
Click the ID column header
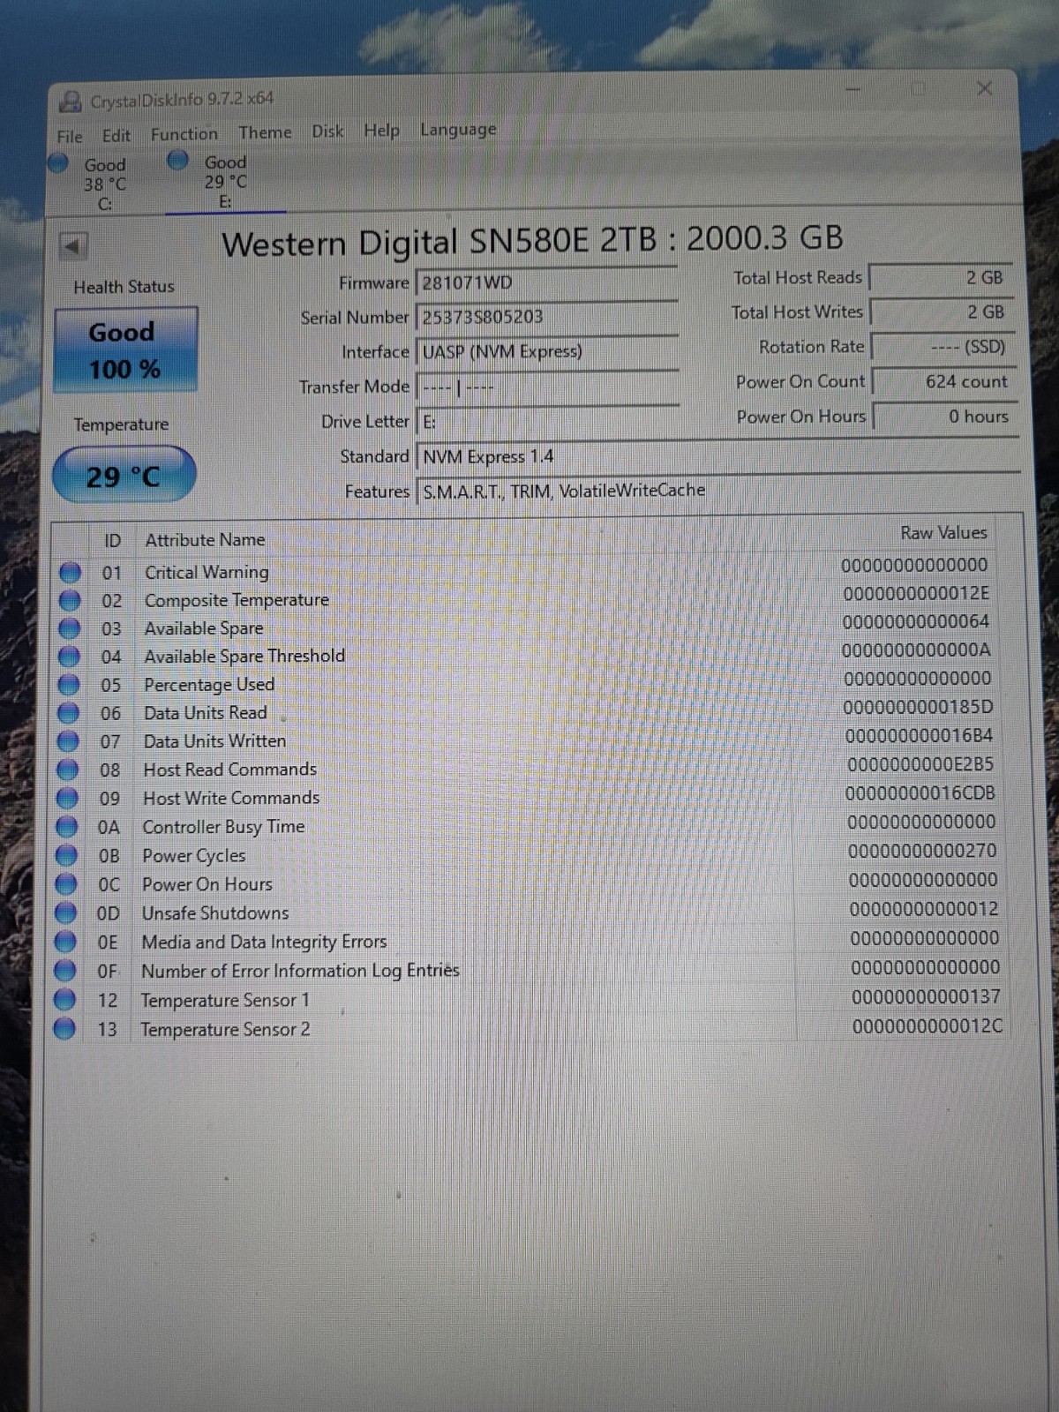coord(112,540)
